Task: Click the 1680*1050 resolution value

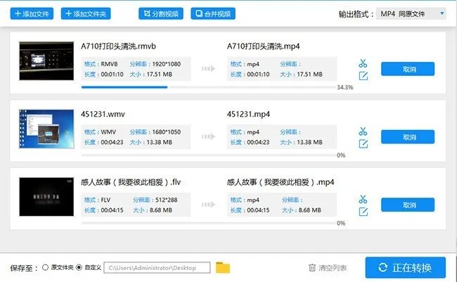Action: pos(167,132)
